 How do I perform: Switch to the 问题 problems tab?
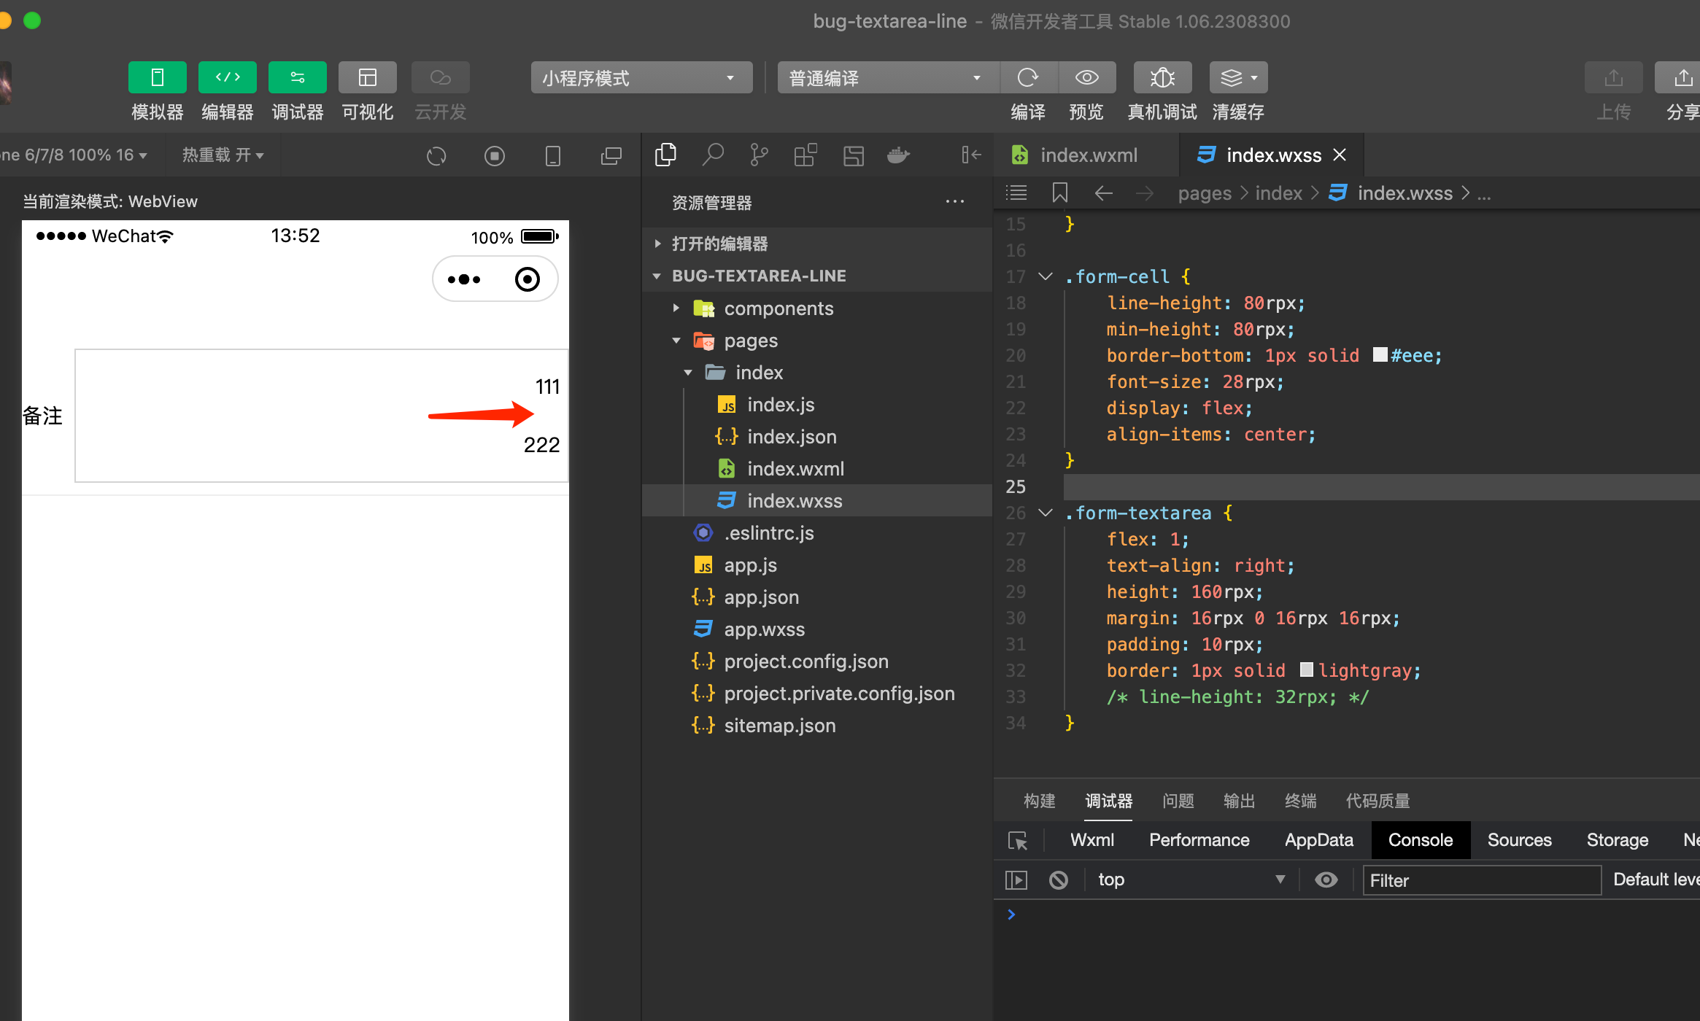(1178, 801)
